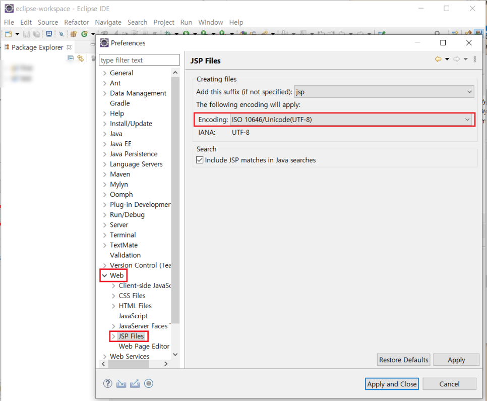Image resolution: width=487 pixels, height=401 pixels.
Task: Click the Import preferences icon
Action: point(121,384)
